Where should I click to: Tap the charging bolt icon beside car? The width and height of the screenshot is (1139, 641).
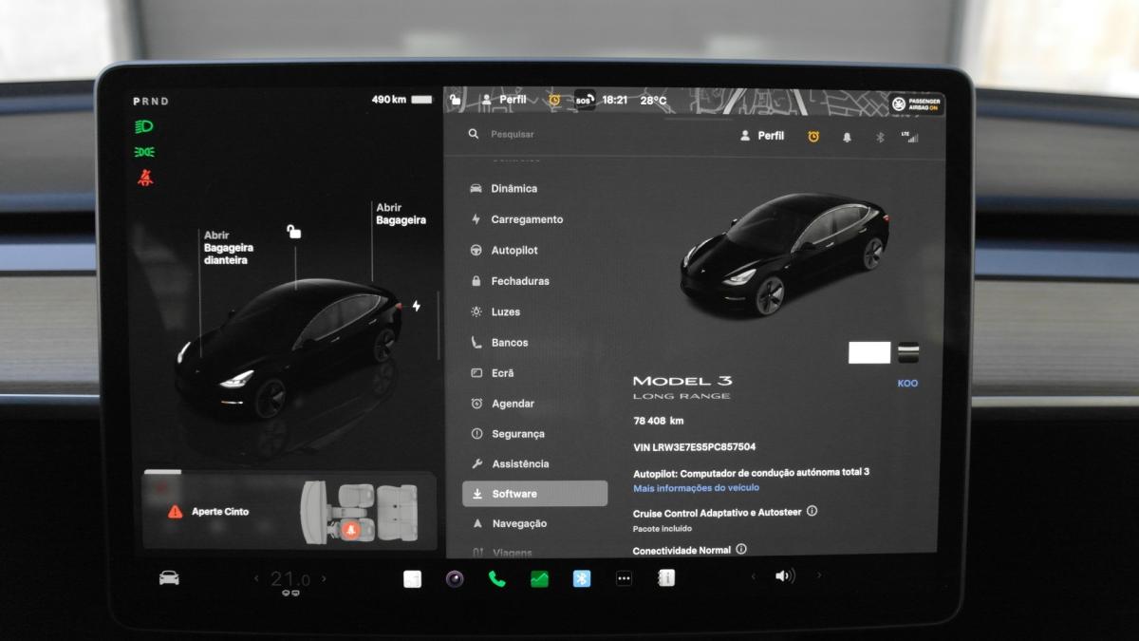coord(416,306)
